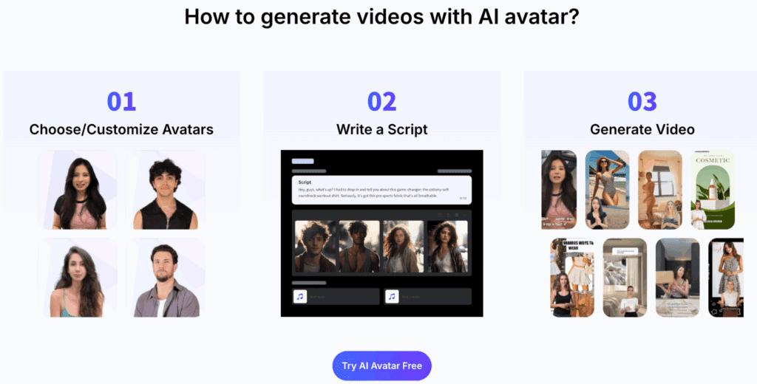Click the Try AI Avatar Free button
Image resolution: width=757 pixels, height=384 pixels.
click(x=381, y=366)
